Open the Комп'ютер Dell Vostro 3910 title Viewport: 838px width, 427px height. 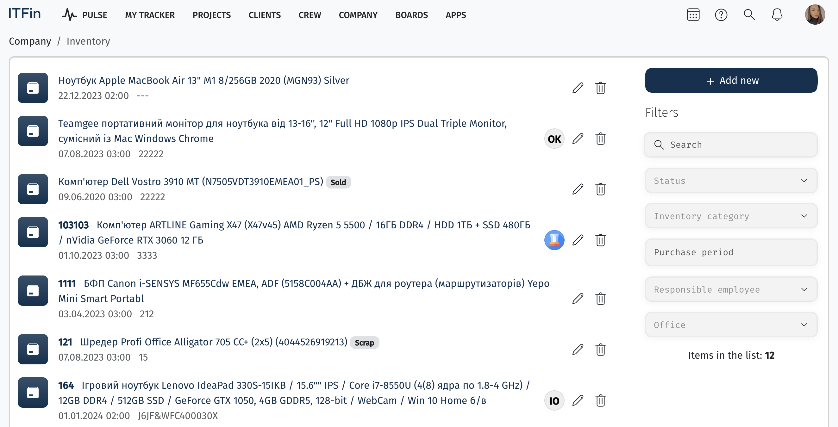(191, 182)
